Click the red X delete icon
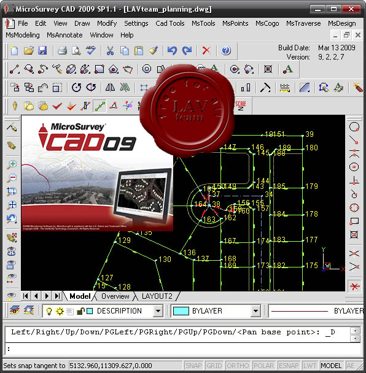This screenshot has width=366, height=373. tap(206, 51)
